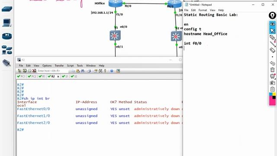This screenshot has width=277, height=156.
Task: Click Quick Connect icon in terminal toolbar
Action: tap(25, 71)
